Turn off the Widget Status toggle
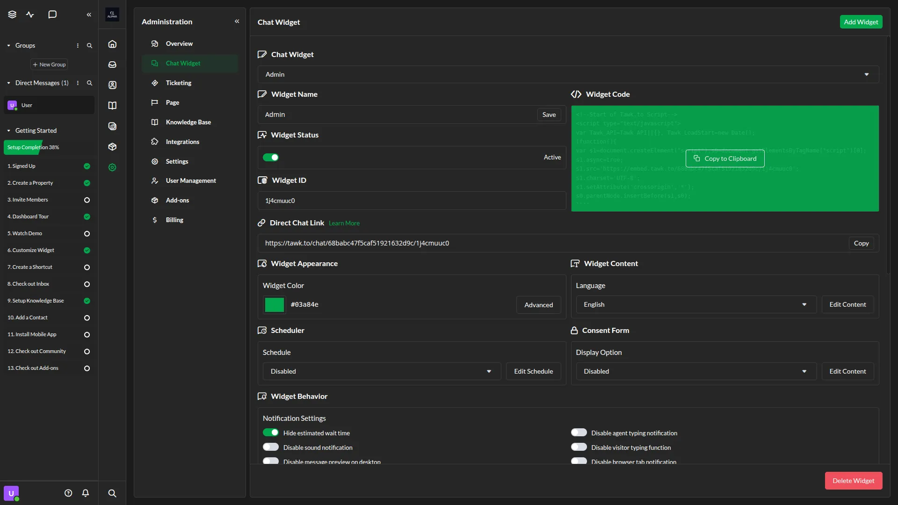 click(x=271, y=157)
